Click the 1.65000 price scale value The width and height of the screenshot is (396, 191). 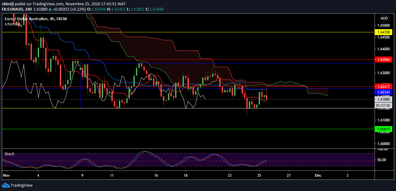383,25
